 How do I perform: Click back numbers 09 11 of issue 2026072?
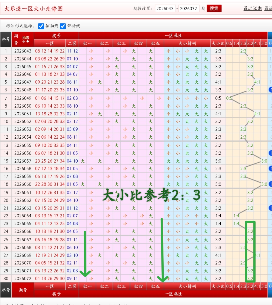pyautogui.click(x=72, y=278)
